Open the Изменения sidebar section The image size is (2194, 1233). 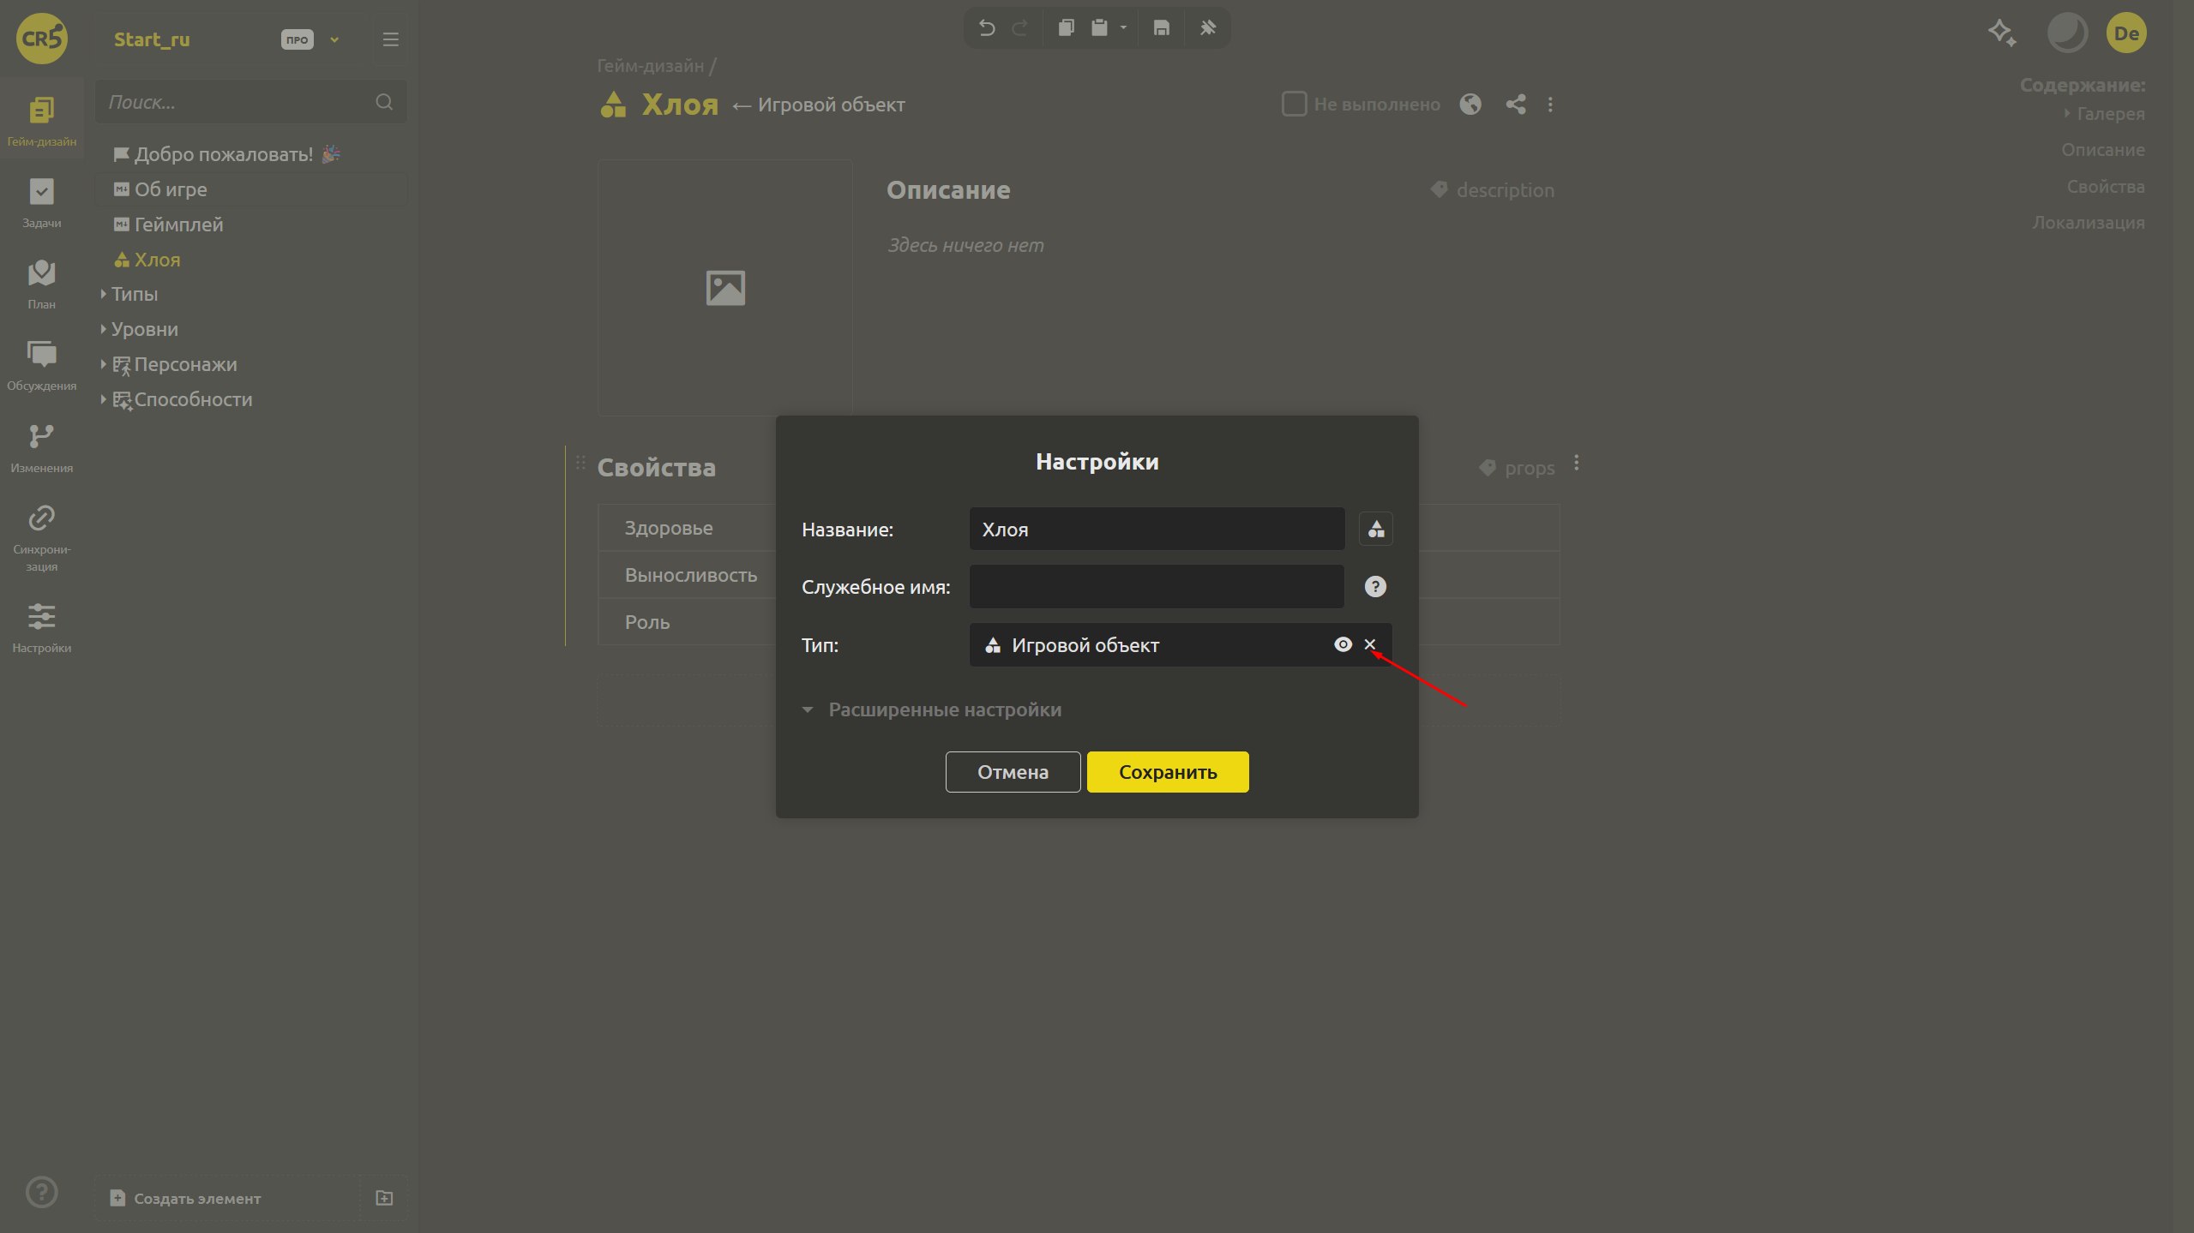coord(41,447)
